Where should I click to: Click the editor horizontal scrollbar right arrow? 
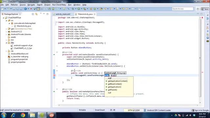coord(197,105)
